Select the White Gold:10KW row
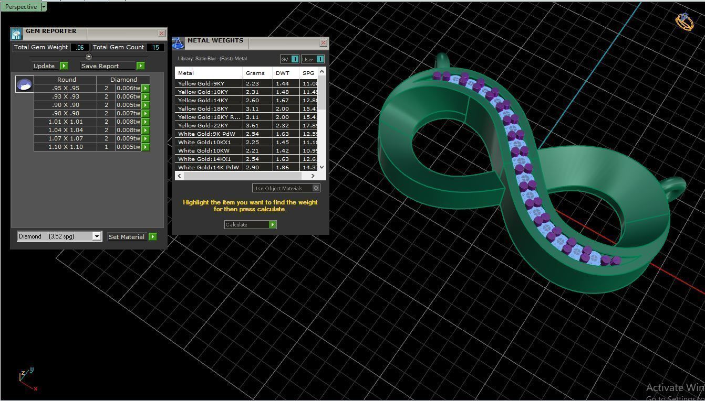The height and width of the screenshot is (401, 705). click(x=246, y=150)
